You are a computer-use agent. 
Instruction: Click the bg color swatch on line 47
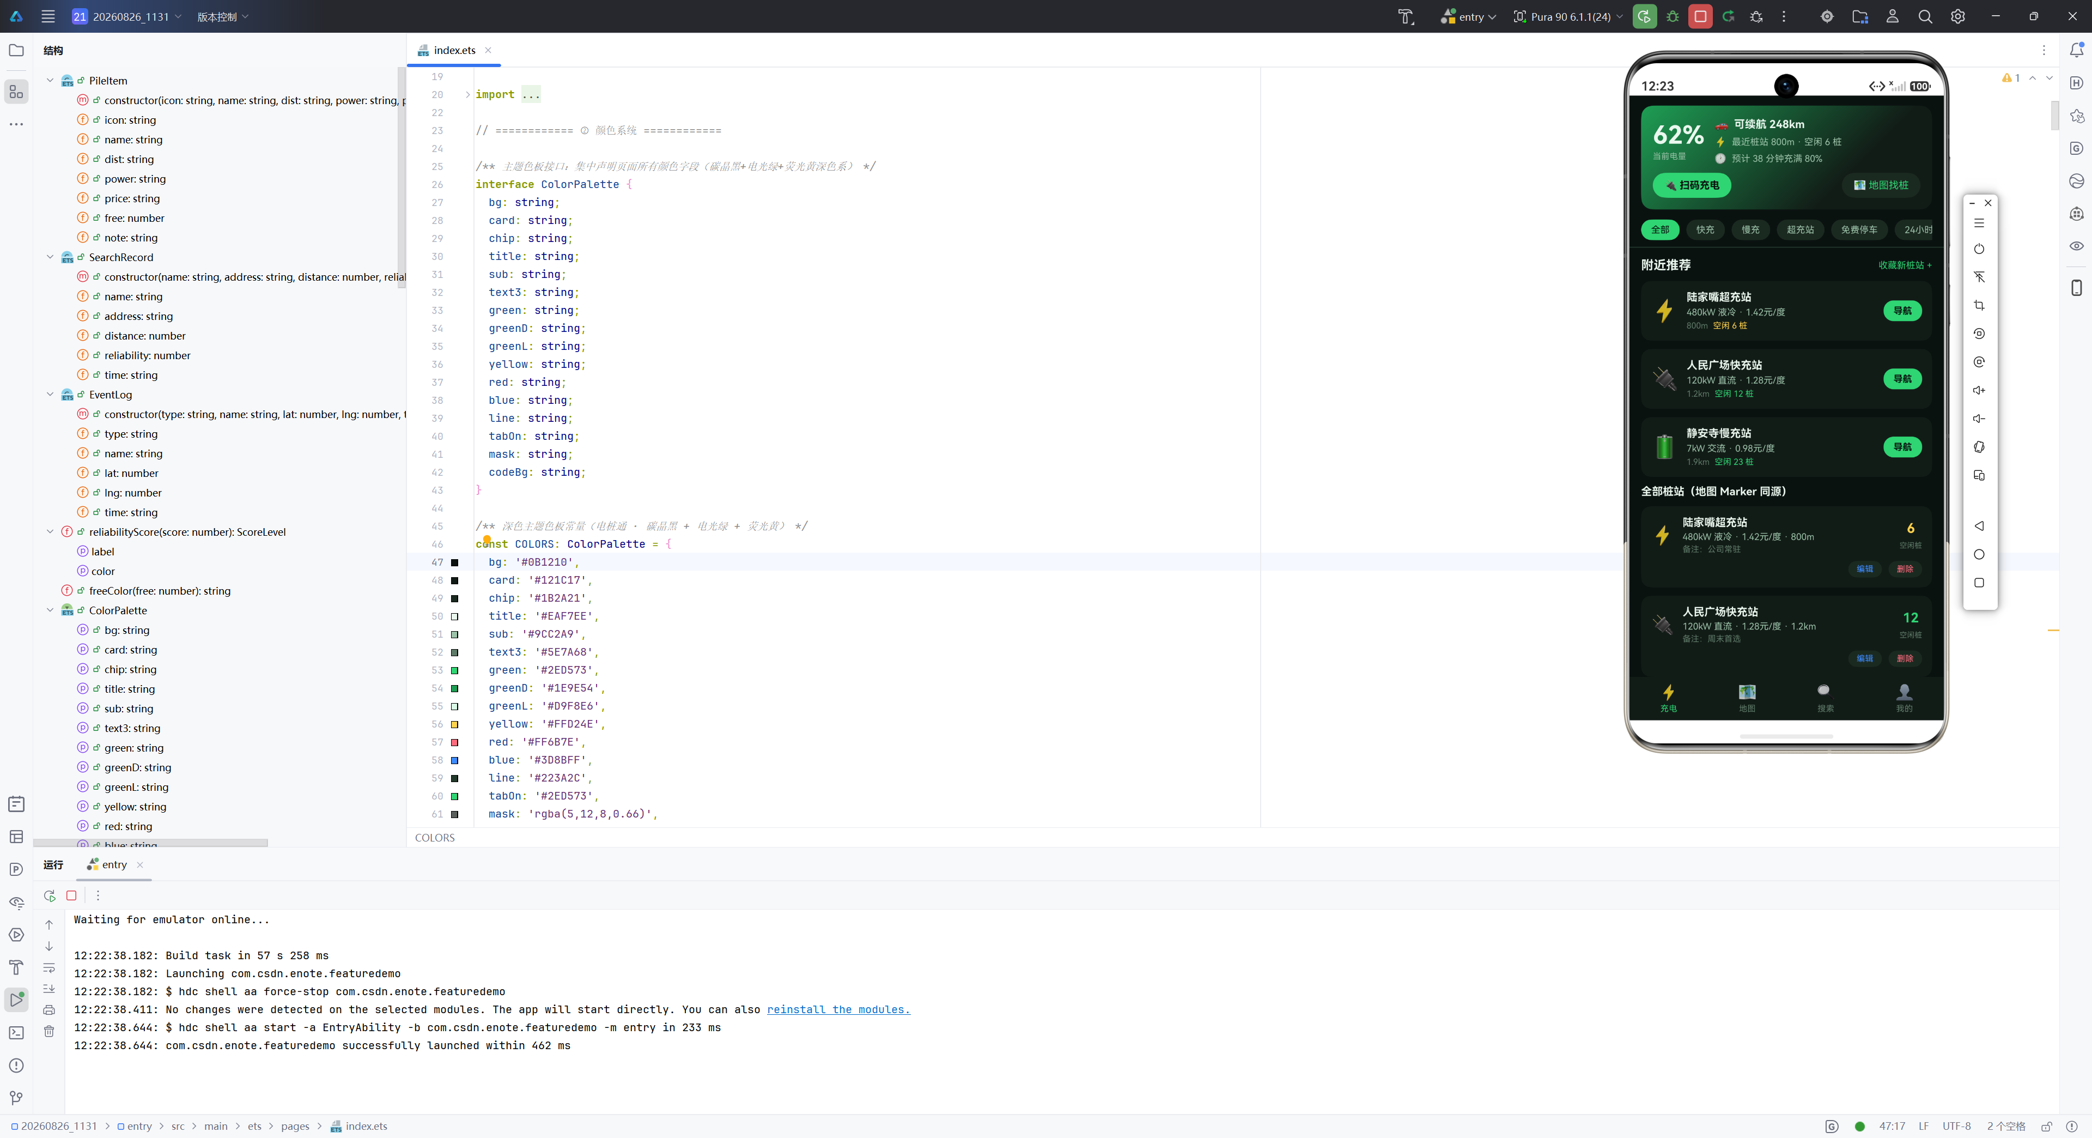(455, 562)
